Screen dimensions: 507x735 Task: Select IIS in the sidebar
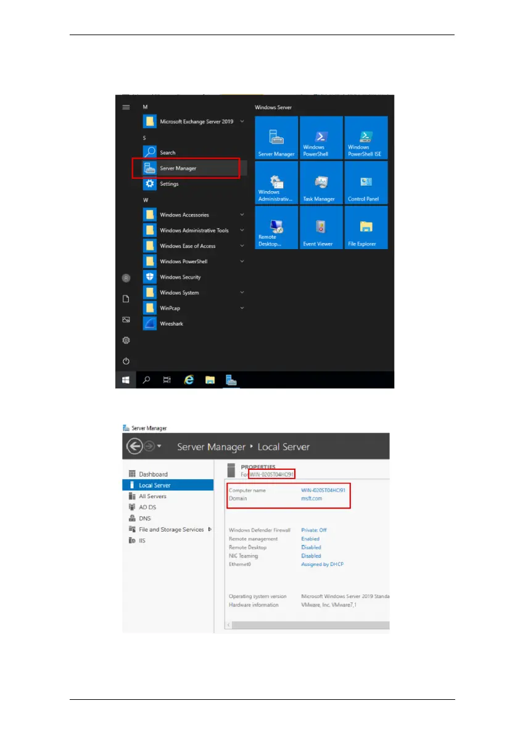tap(168, 541)
